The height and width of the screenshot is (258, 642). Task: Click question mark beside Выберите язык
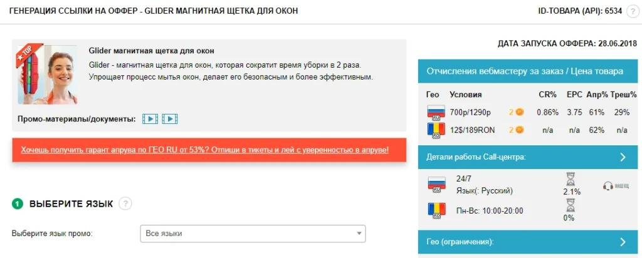126,204
